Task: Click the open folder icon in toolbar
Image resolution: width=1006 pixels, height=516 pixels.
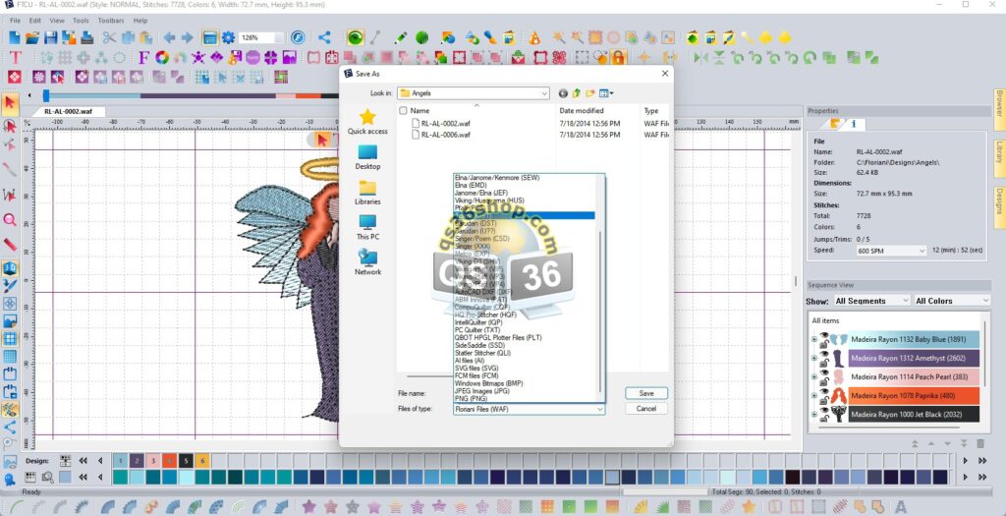Action: pyautogui.click(x=32, y=37)
